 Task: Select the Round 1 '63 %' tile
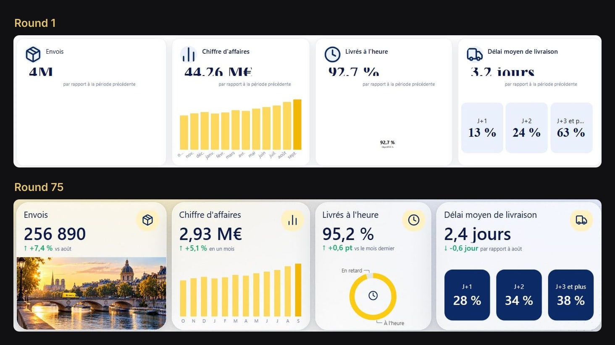571,128
